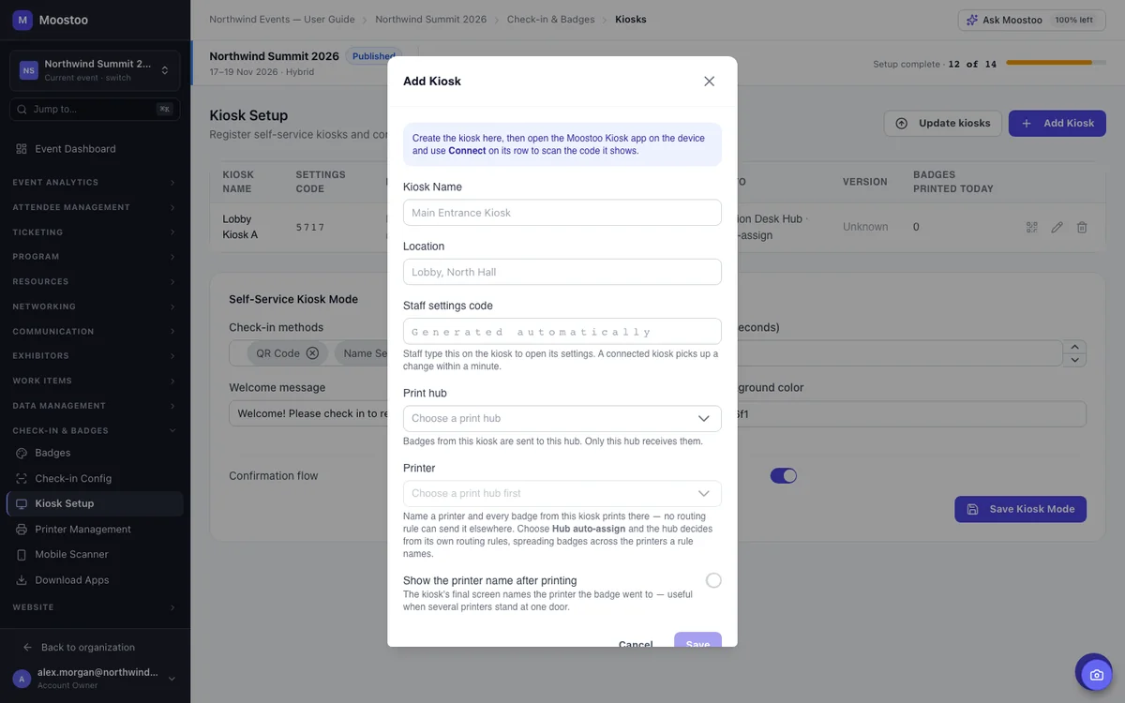The width and height of the screenshot is (1125, 703).
Task: Open Printer Management in the sidebar
Action: [95, 529]
